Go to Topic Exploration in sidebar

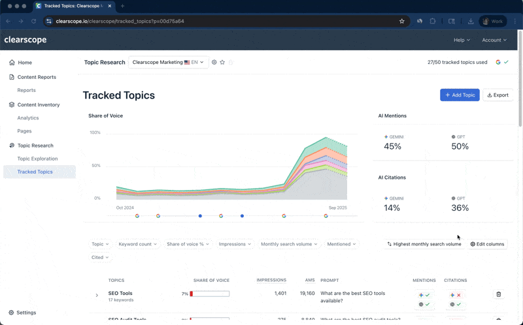tap(37, 159)
